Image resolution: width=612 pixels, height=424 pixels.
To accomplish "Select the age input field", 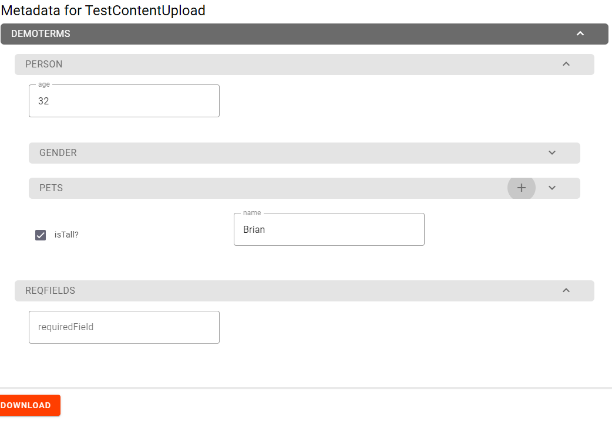I will pos(124,101).
